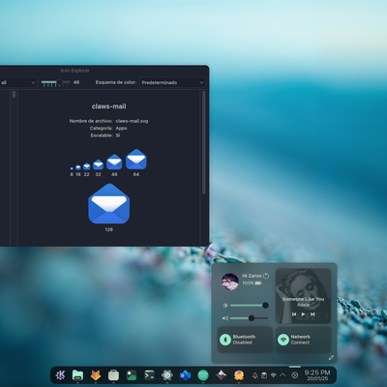Click the volume slider in control panel
This screenshot has width=387, height=387.
coord(249,318)
